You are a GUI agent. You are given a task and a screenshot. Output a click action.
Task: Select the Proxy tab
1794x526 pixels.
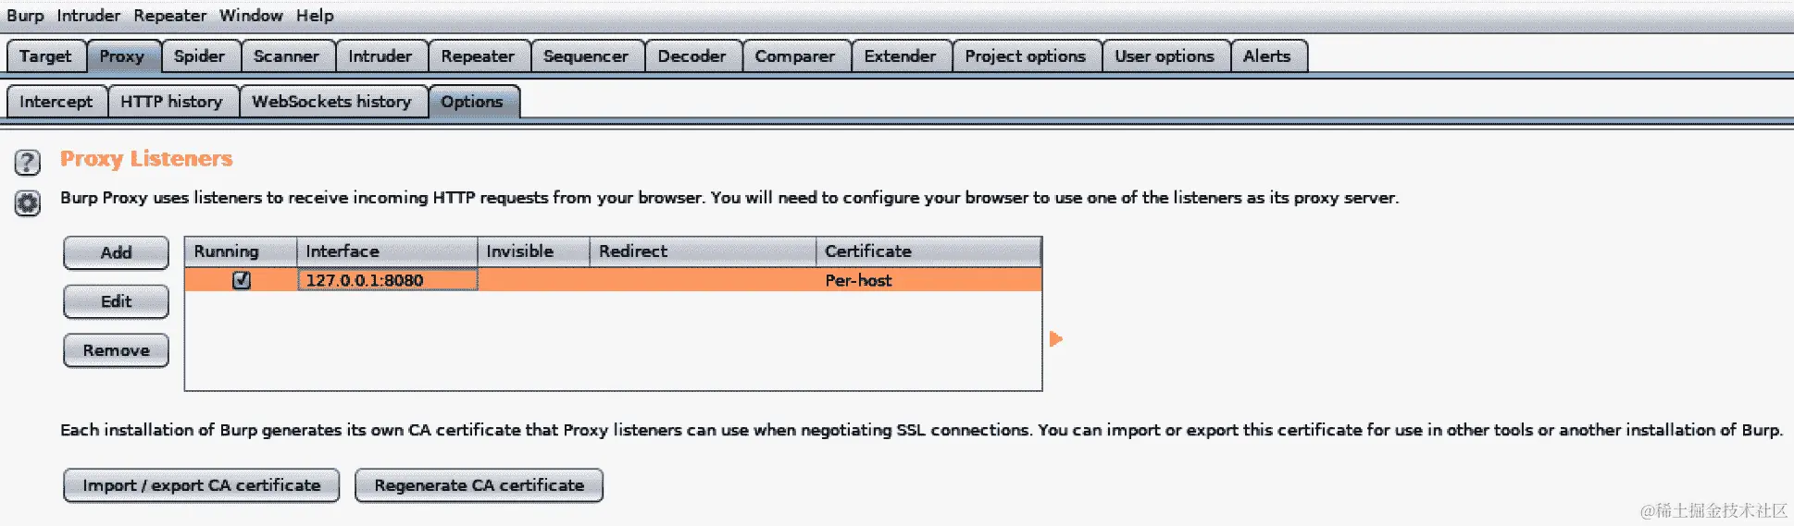click(x=122, y=56)
